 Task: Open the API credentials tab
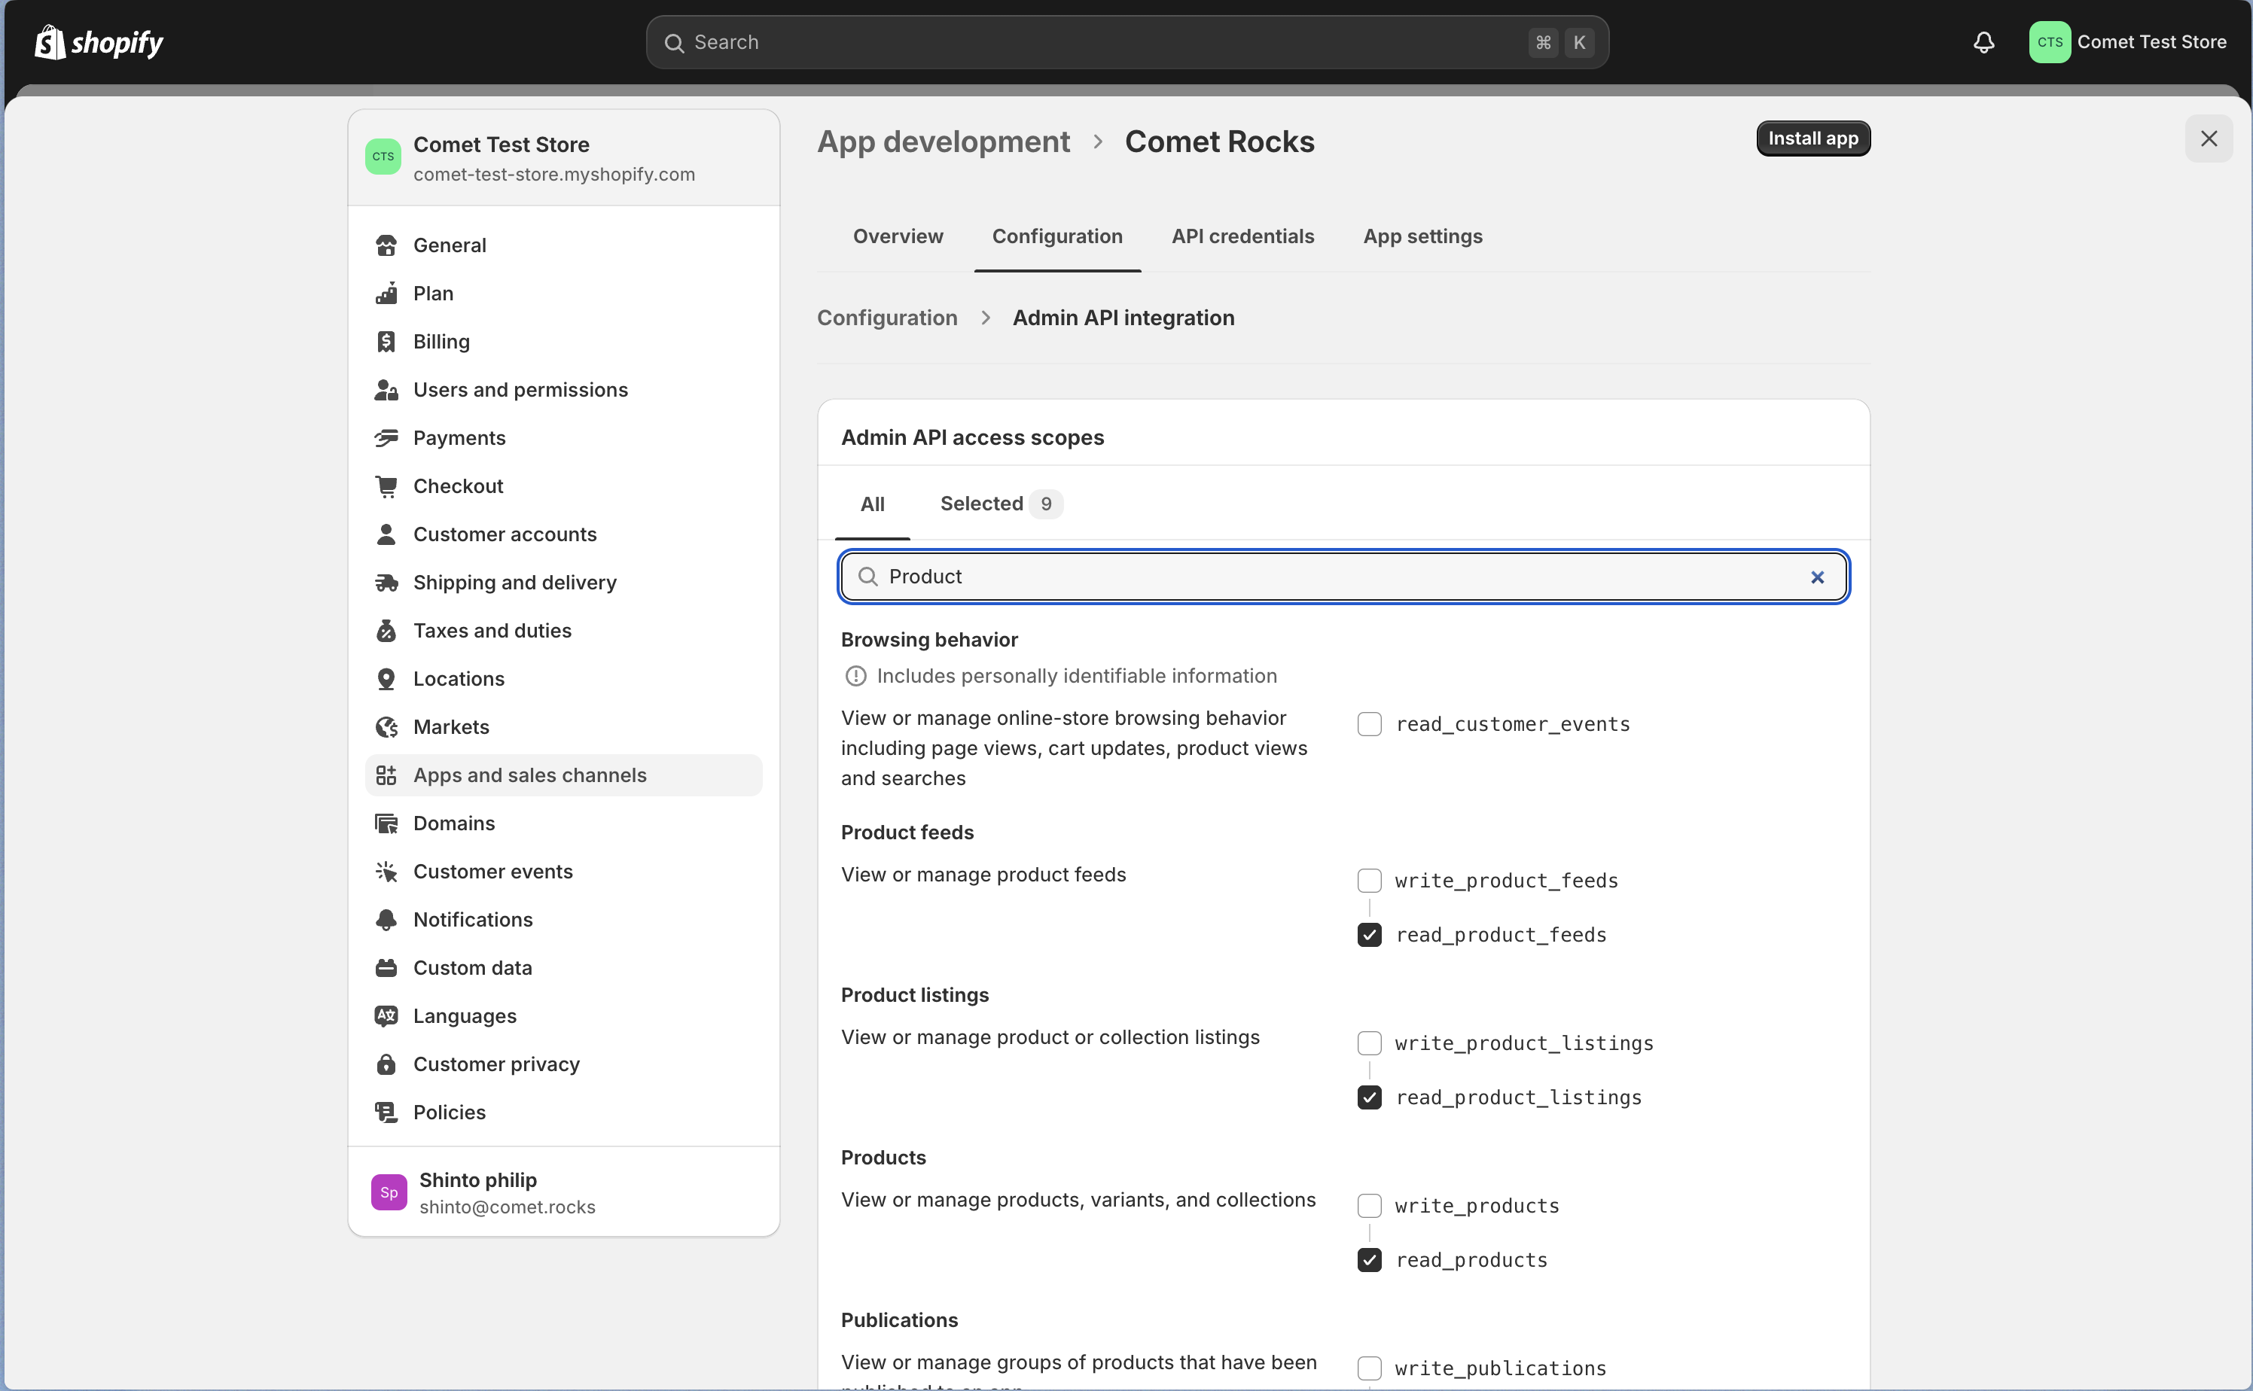click(x=1242, y=236)
